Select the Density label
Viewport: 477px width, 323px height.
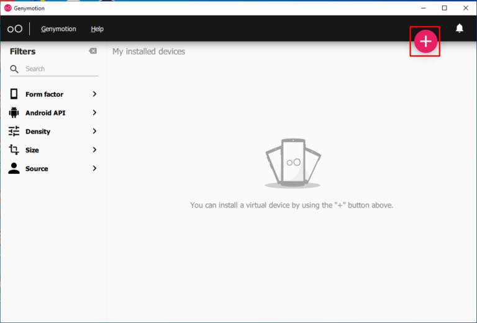(x=38, y=132)
